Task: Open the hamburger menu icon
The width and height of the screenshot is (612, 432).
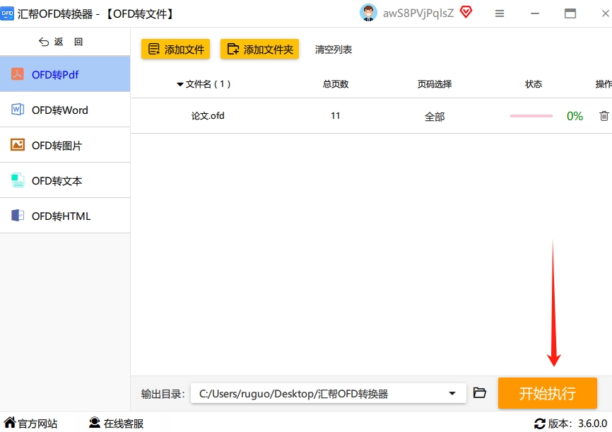Action: [500, 13]
